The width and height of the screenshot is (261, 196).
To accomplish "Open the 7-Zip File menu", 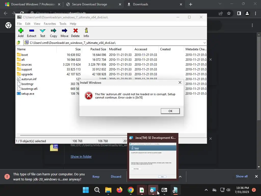I will (19, 24).
